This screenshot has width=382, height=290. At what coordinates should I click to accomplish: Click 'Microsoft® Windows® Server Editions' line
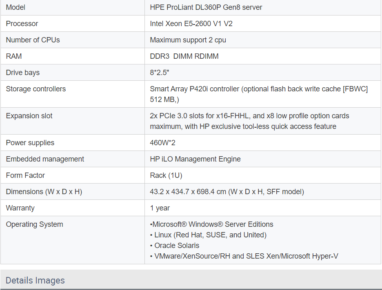[x=211, y=224]
